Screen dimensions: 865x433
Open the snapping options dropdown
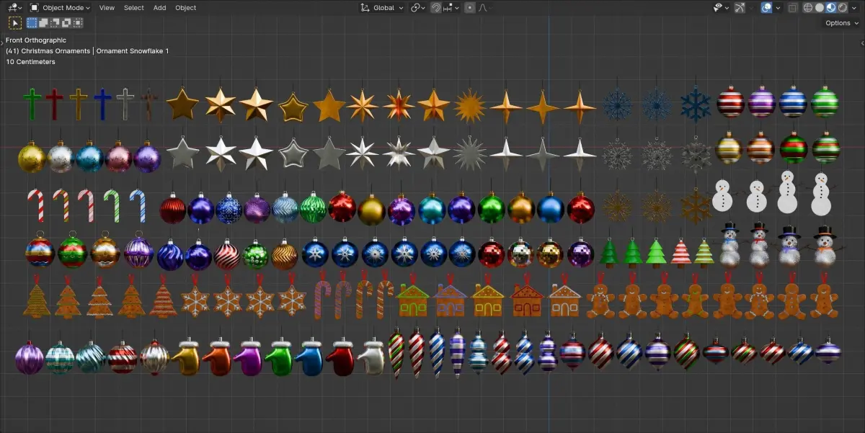451,8
